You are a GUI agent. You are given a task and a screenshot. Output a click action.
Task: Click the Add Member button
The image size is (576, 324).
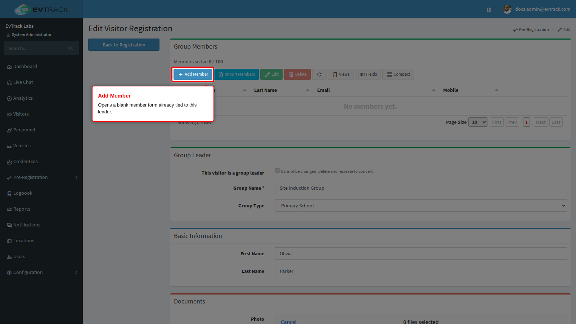point(193,75)
